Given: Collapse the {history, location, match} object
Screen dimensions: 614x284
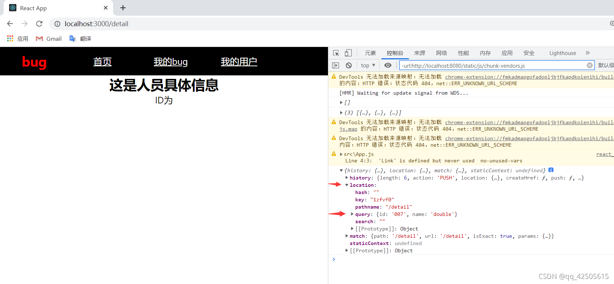Looking at the screenshot, I should [x=341, y=170].
